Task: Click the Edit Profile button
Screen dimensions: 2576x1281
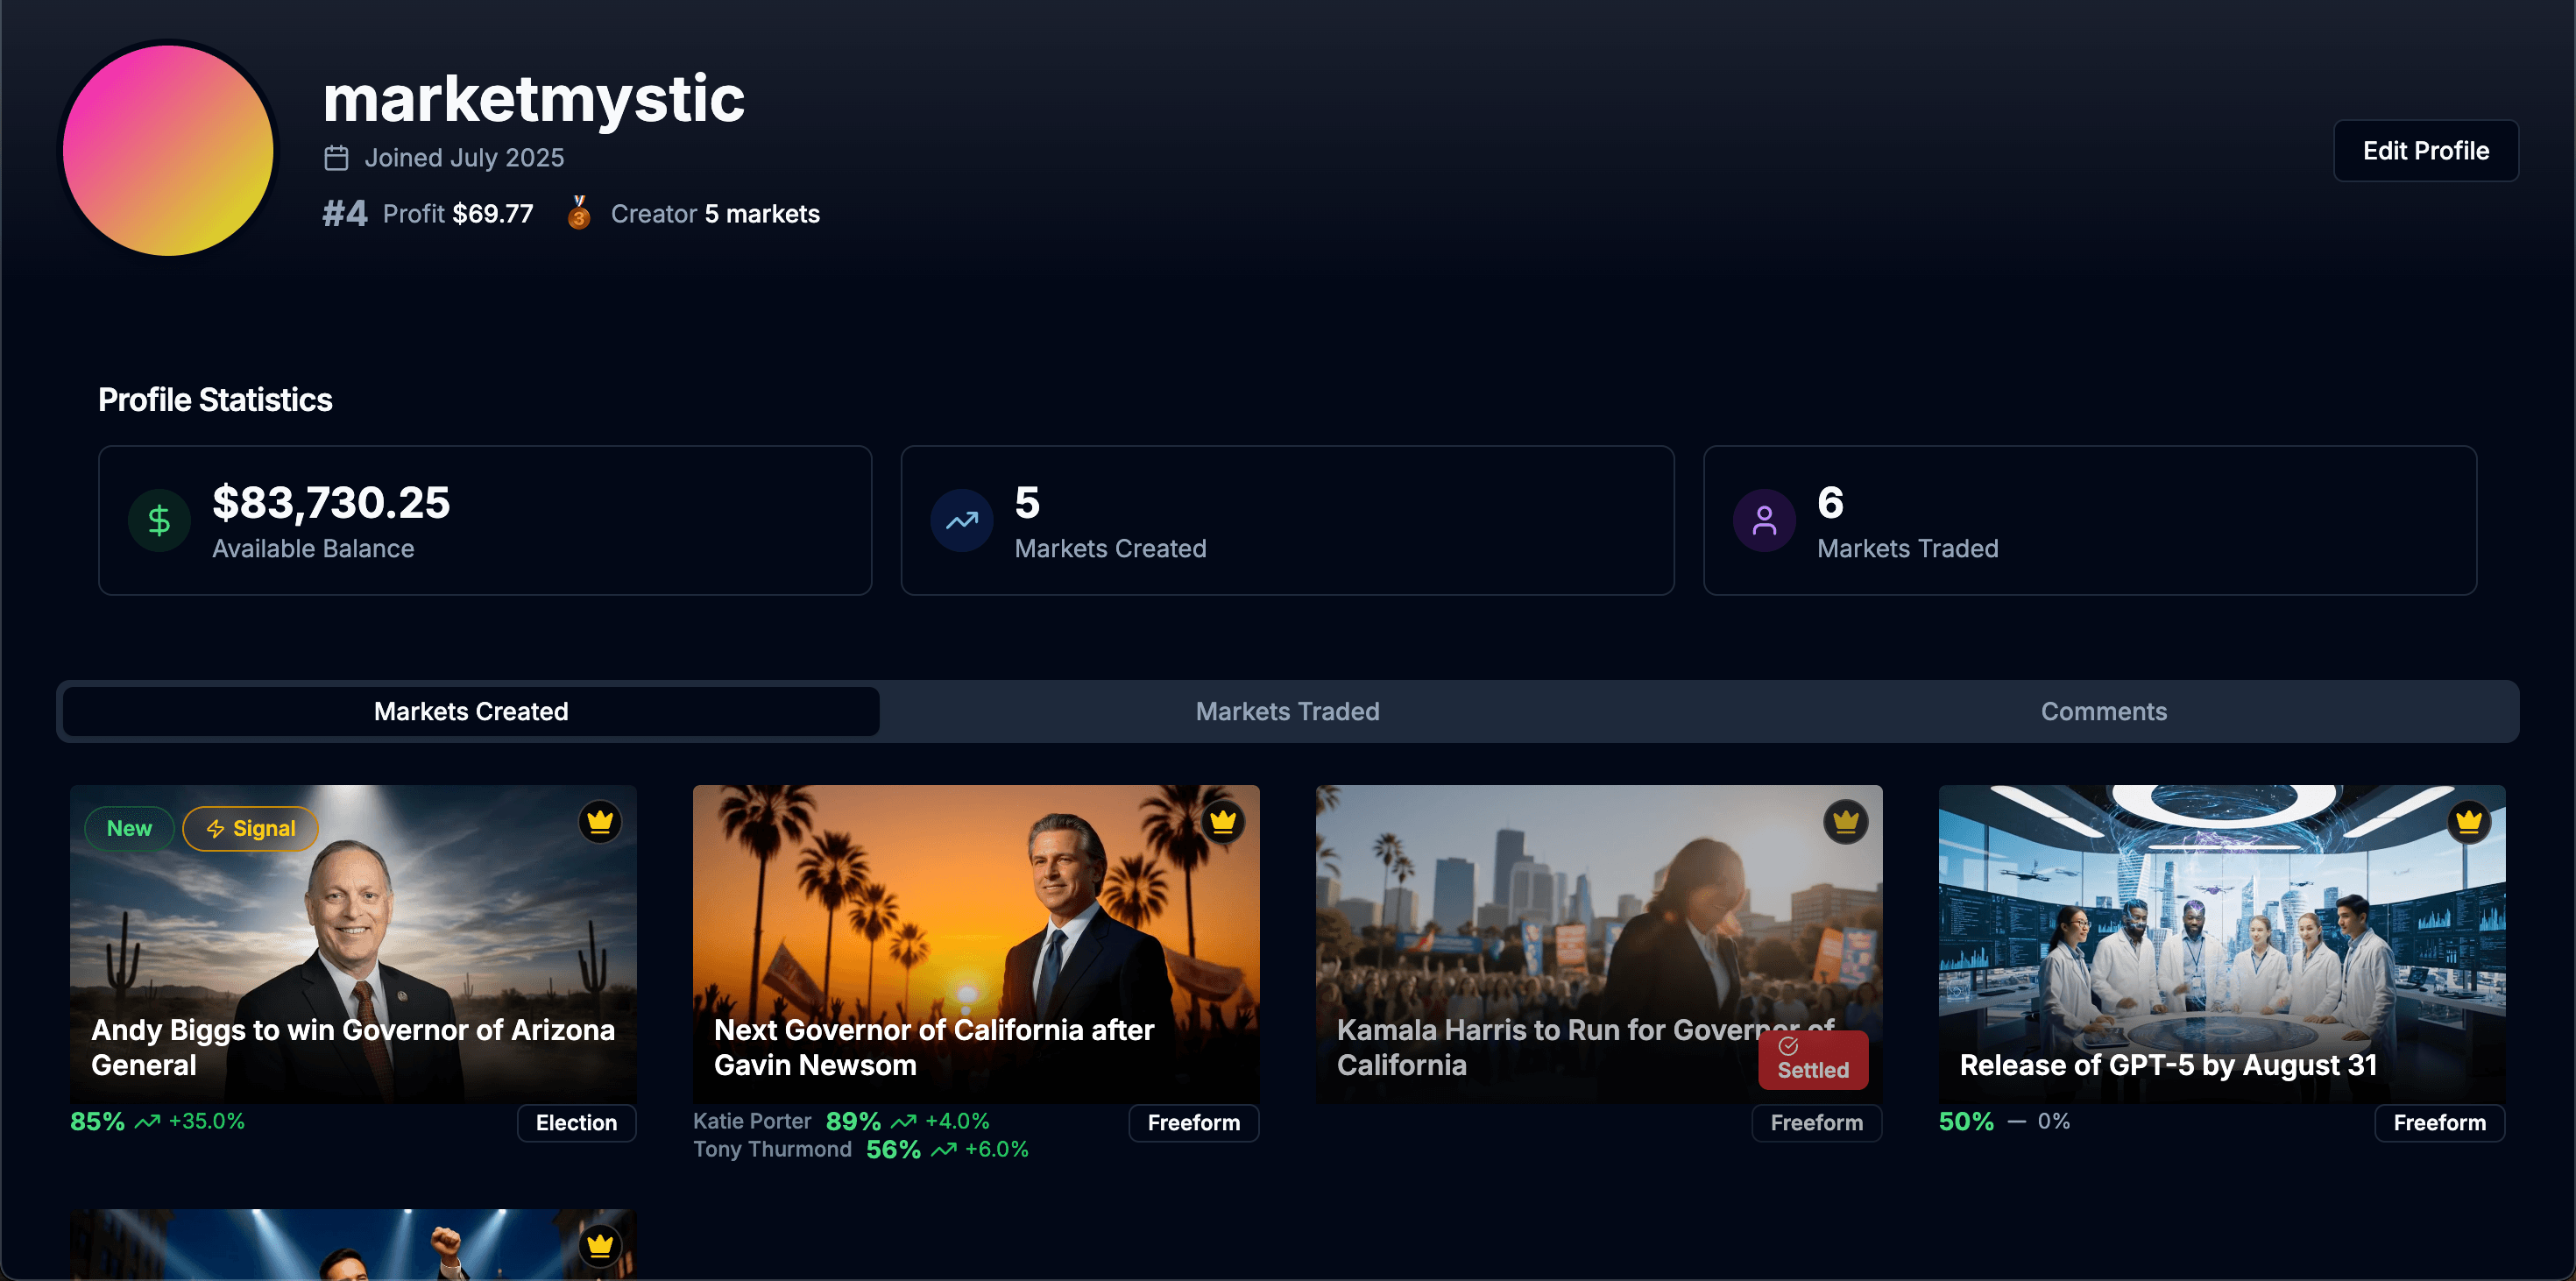Action: 2425,151
